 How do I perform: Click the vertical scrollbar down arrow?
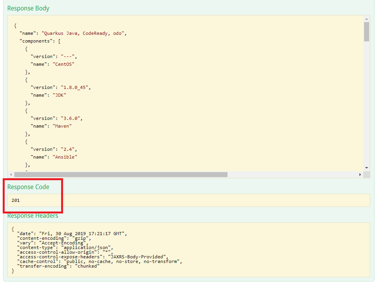coord(367,168)
